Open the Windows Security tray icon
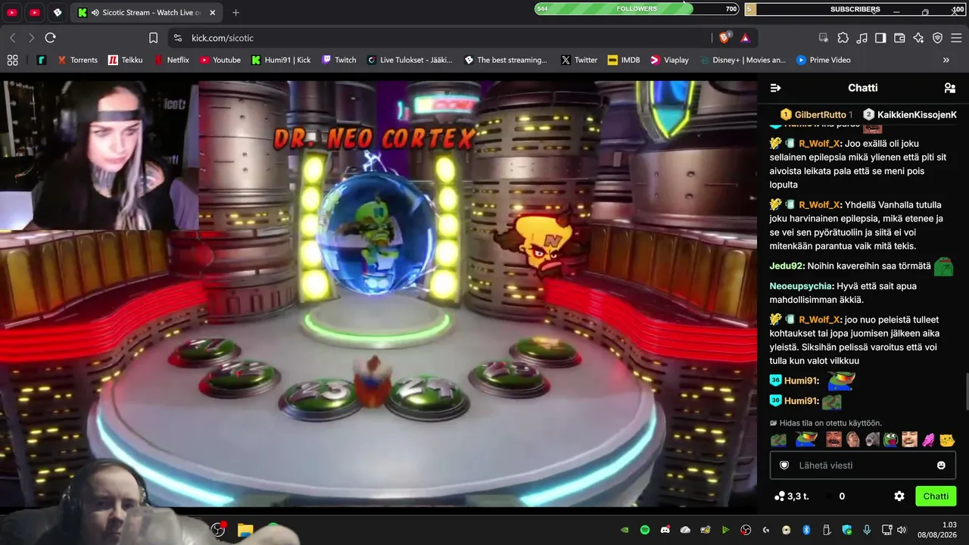Viewport: 969px width, 545px height. point(847,530)
